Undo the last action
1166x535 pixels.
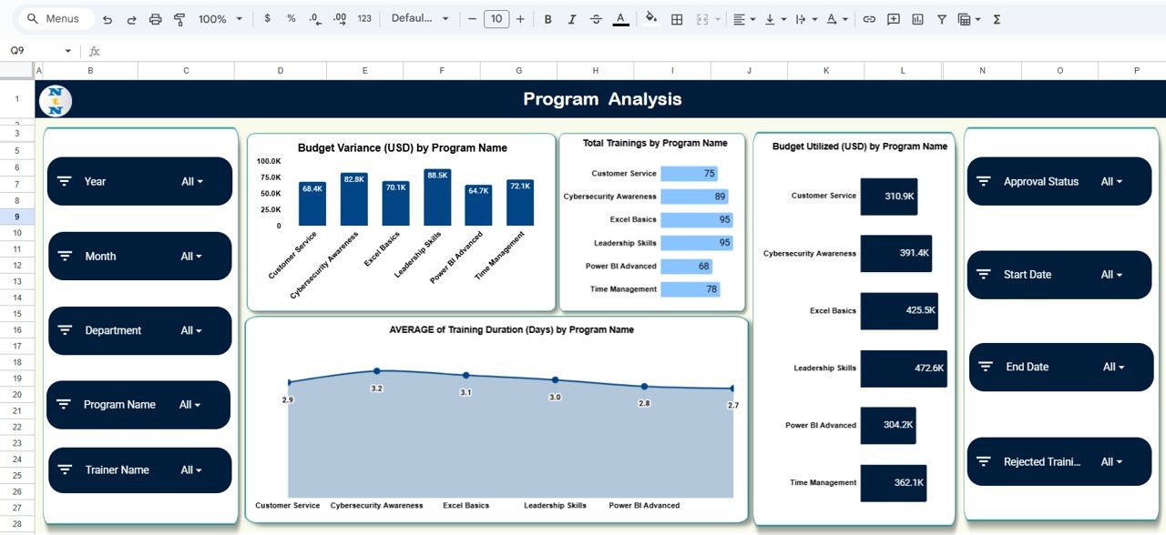click(107, 18)
